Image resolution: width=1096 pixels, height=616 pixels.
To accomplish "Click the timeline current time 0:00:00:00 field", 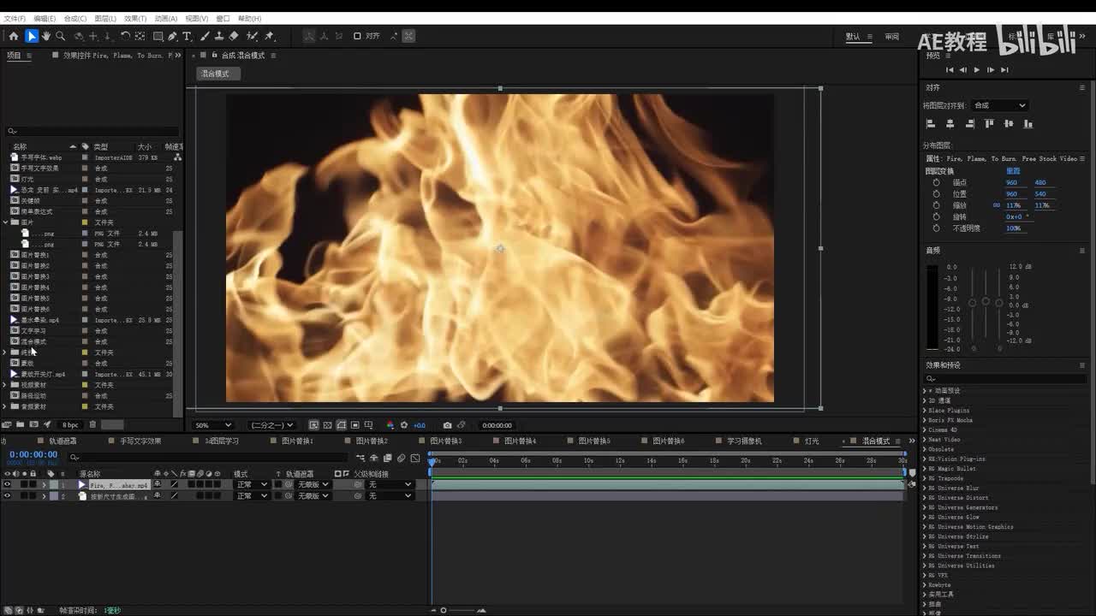I will 33,455.
